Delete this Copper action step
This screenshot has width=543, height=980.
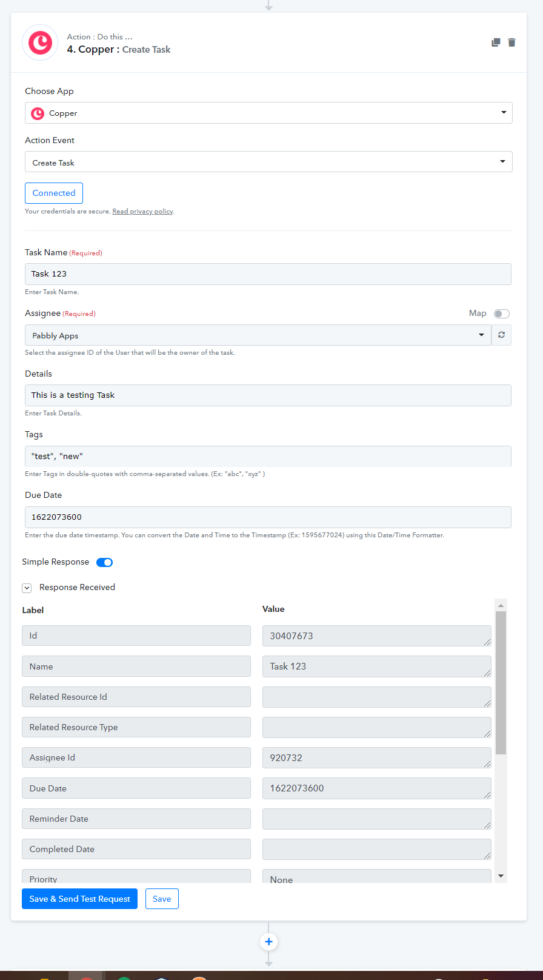coord(511,42)
